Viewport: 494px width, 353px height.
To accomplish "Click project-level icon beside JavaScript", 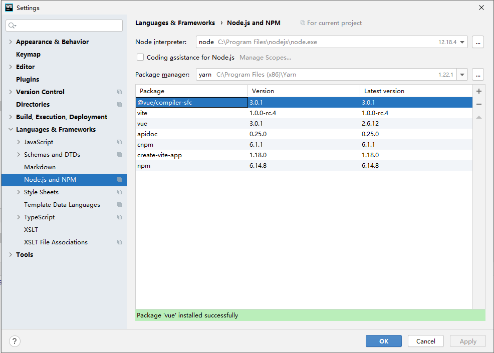I will click(x=119, y=142).
